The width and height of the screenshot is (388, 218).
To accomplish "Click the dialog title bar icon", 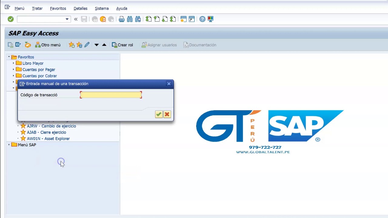I will click(22, 84).
